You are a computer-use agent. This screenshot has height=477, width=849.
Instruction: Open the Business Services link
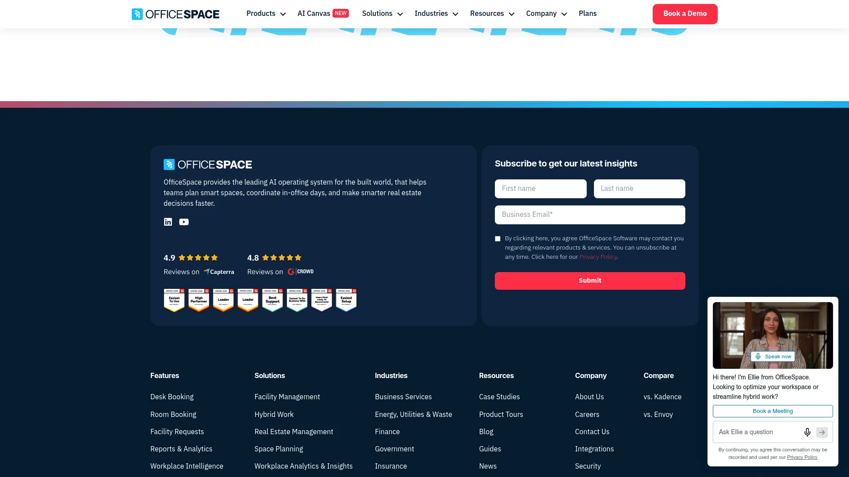pos(403,397)
